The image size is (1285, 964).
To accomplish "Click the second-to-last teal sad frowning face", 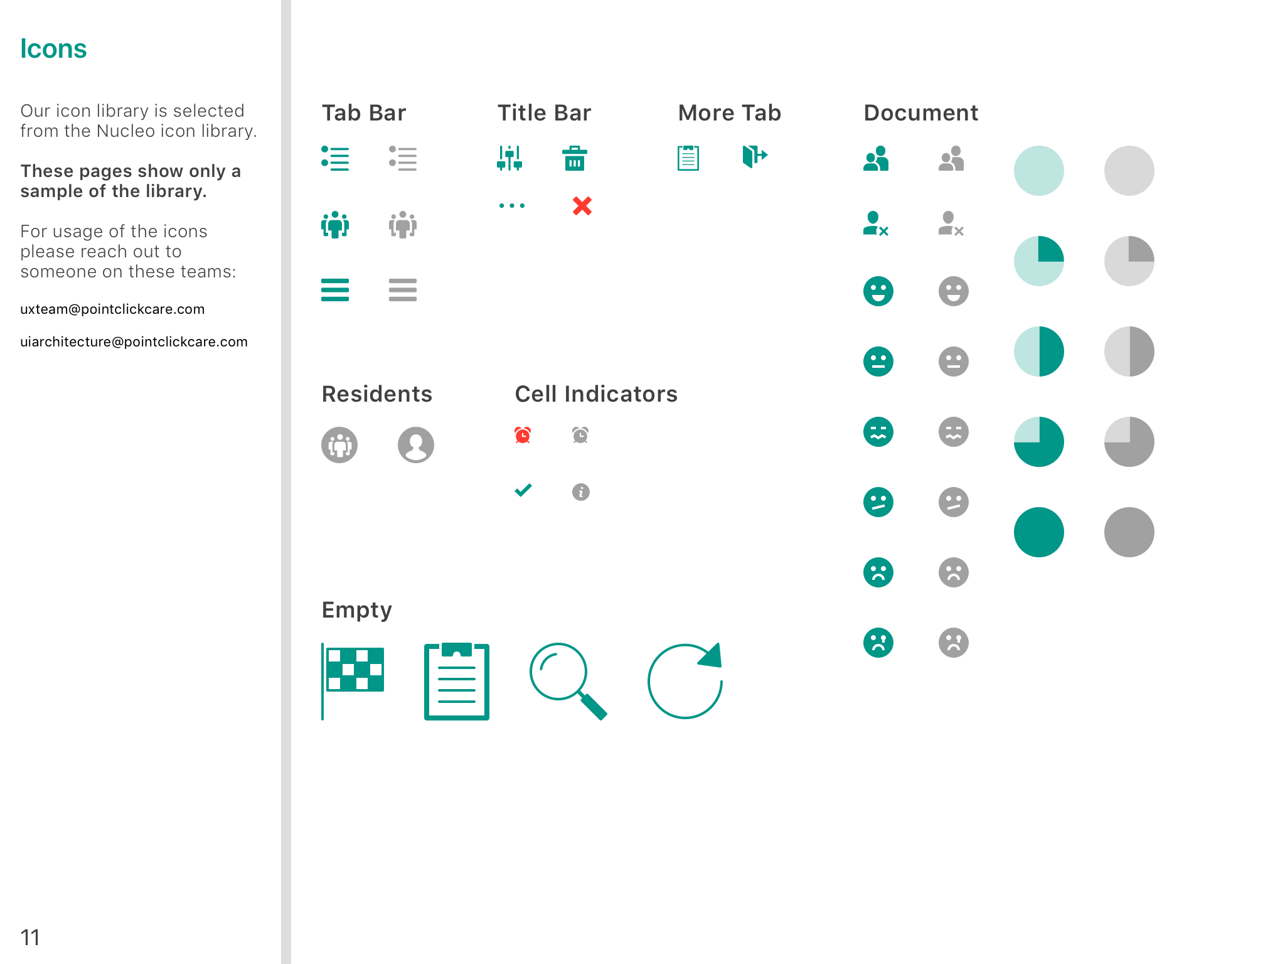I will point(878,572).
